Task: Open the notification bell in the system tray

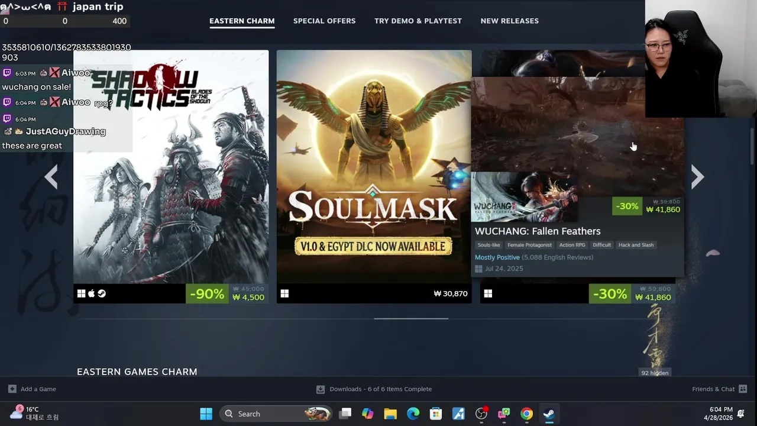Action: [740, 414]
